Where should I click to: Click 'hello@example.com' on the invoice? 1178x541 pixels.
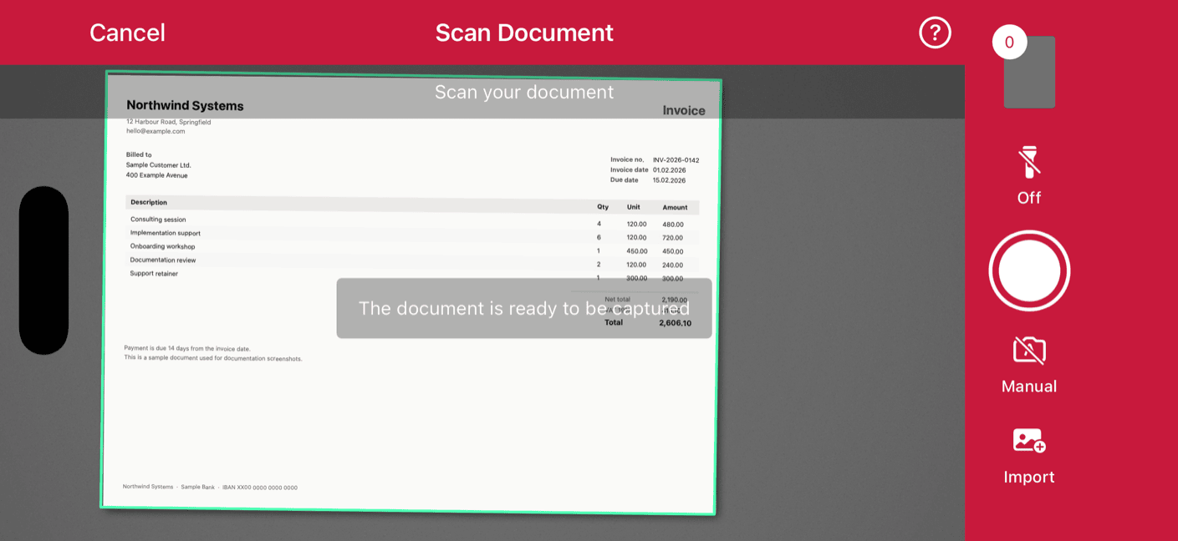click(x=156, y=131)
